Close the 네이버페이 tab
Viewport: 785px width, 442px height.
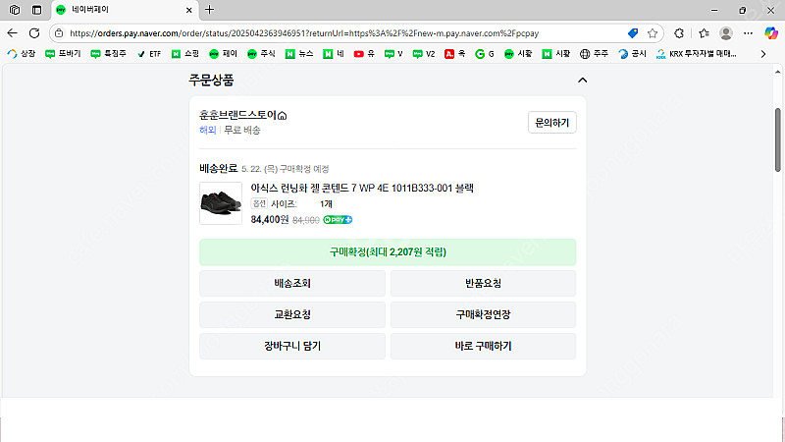[188, 10]
